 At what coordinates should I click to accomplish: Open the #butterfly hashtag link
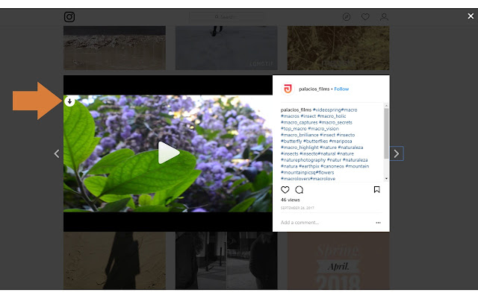click(291, 141)
